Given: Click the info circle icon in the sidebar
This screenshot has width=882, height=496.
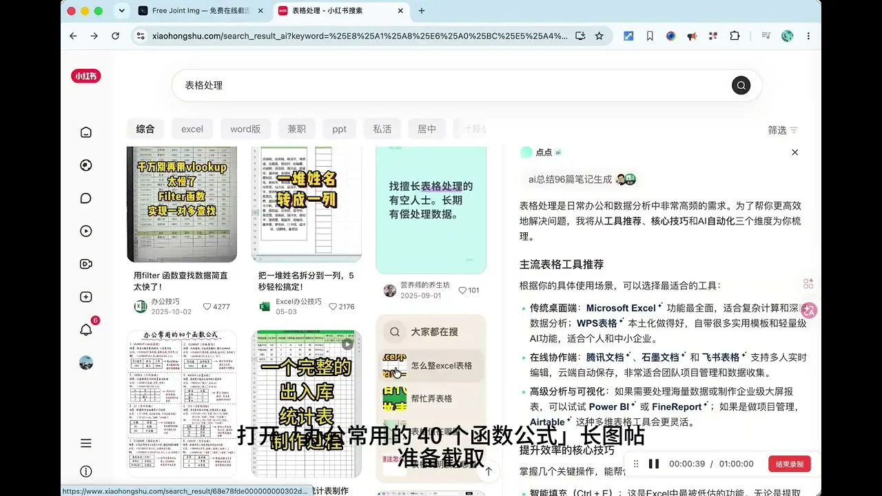Looking at the screenshot, I should pos(86,472).
